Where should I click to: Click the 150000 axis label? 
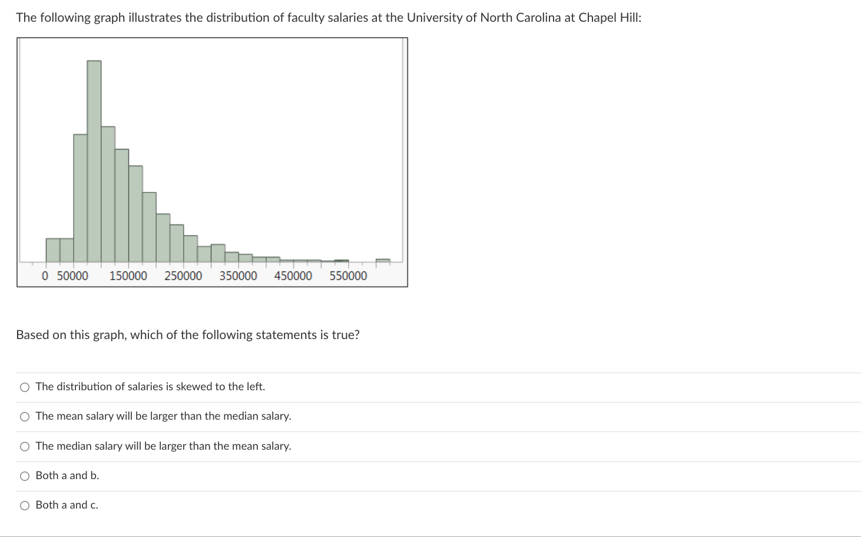click(x=128, y=275)
